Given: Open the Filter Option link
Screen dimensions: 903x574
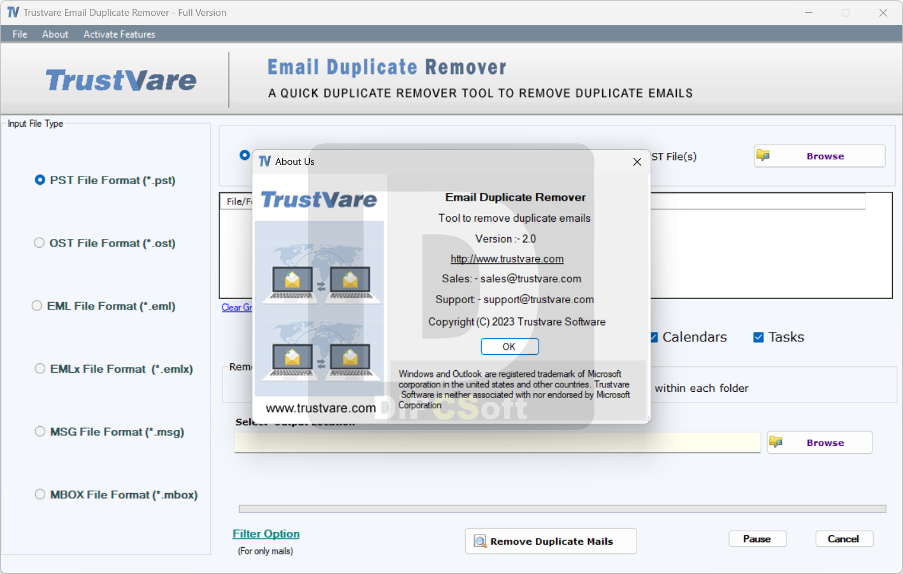Looking at the screenshot, I should [x=266, y=534].
